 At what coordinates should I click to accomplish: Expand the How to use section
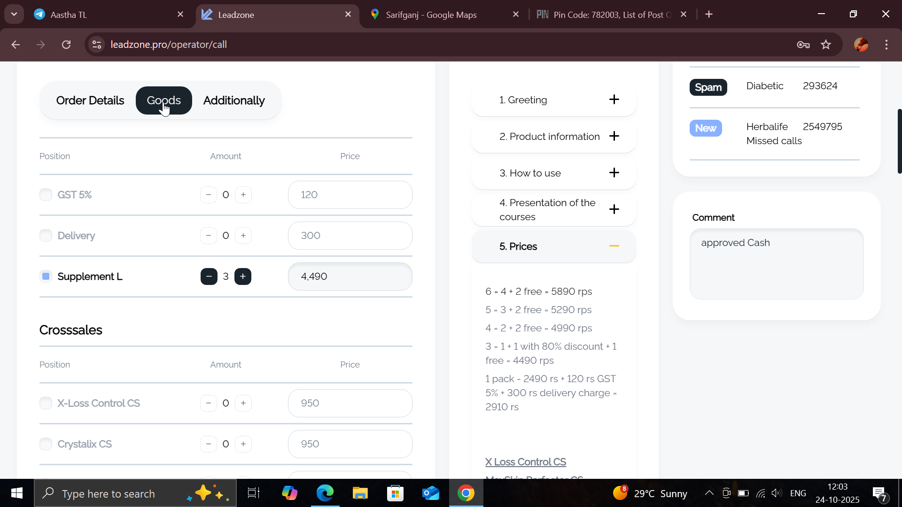pos(614,173)
